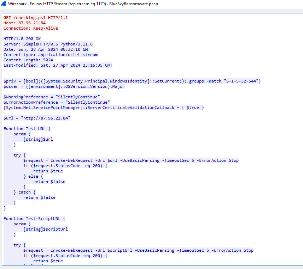Click the '[string]$url' parameter line
The width and height of the screenshot is (303, 269).
pyautogui.click(x=38, y=139)
